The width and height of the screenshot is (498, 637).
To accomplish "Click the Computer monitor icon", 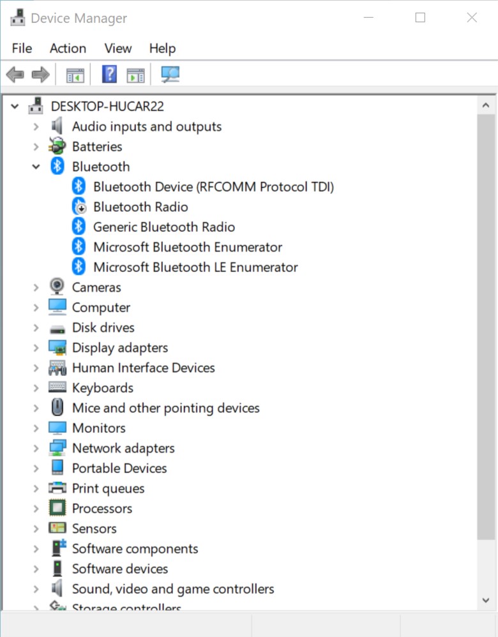I will coord(57,307).
